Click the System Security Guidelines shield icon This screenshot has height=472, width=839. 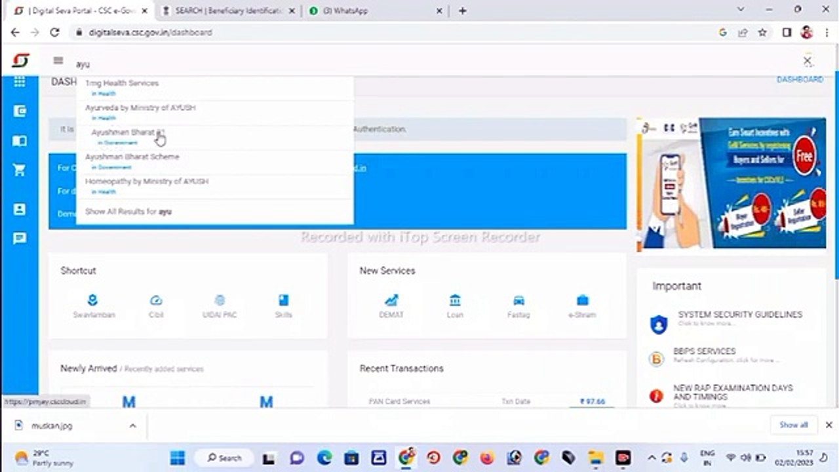659,324
